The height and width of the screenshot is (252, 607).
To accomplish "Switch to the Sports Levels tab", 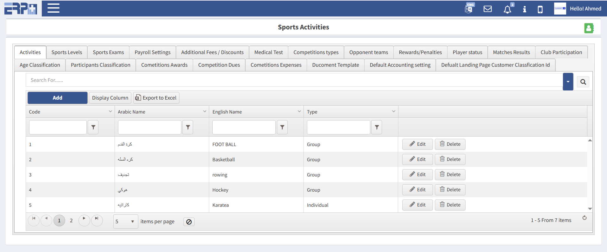I will (67, 52).
